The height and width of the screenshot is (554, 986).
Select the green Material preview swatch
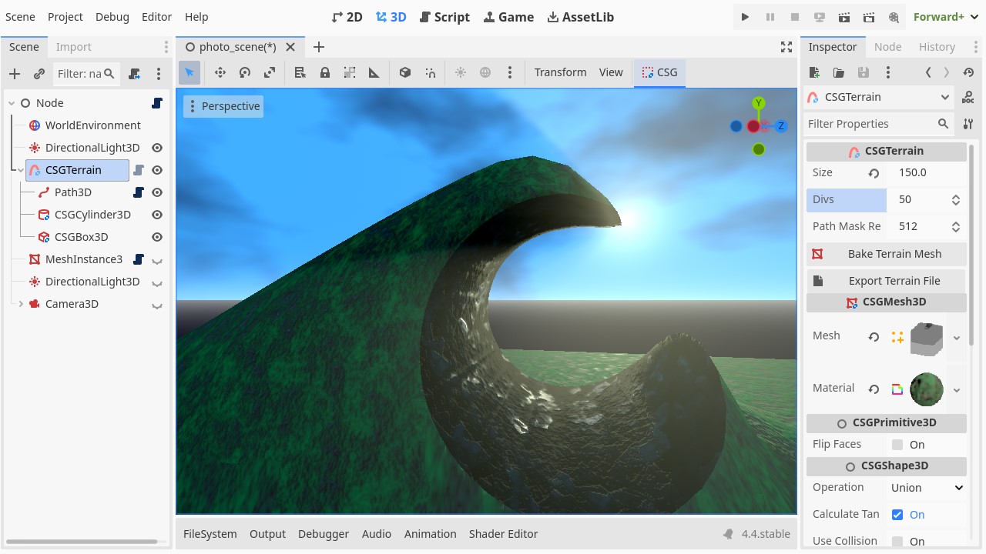[927, 389]
